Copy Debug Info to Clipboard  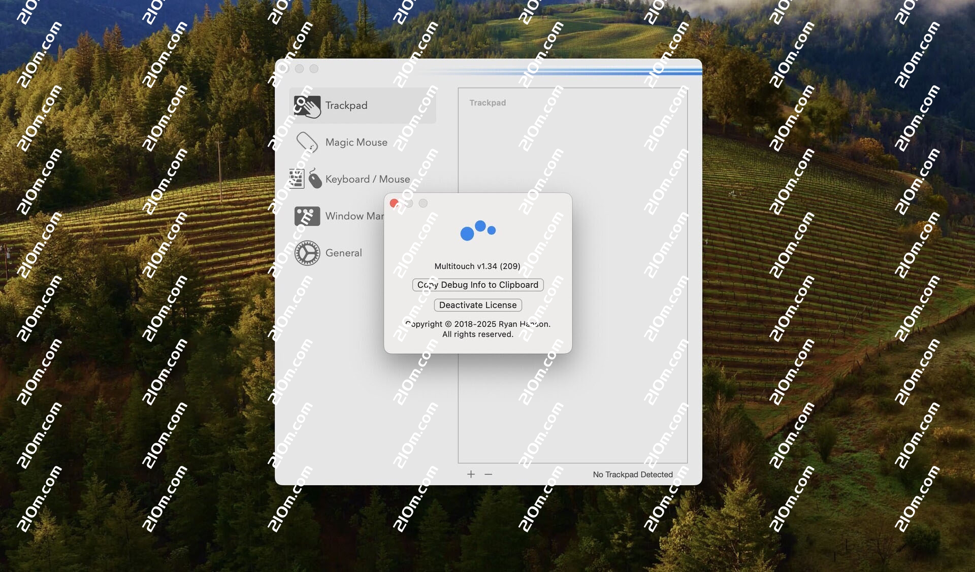pyautogui.click(x=478, y=285)
